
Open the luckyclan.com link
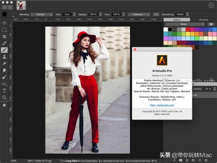pyautogui.click(x=161, y=105)
